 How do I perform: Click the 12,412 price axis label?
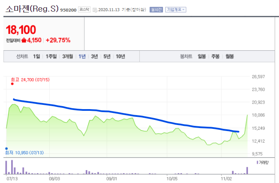(258, 141)
